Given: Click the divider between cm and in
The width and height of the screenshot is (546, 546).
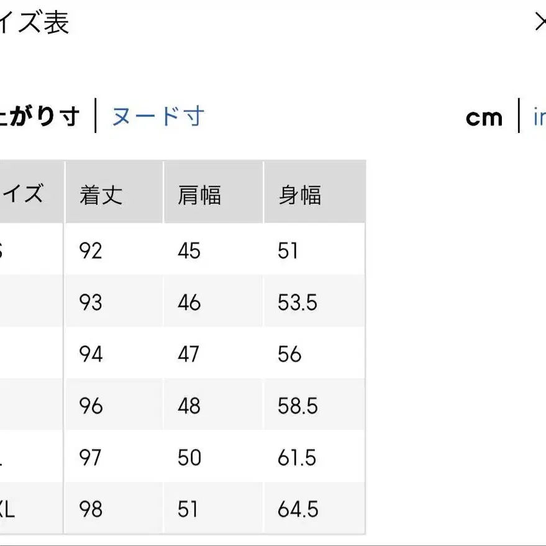Looking at the screenshot, I should pos(520,117).
